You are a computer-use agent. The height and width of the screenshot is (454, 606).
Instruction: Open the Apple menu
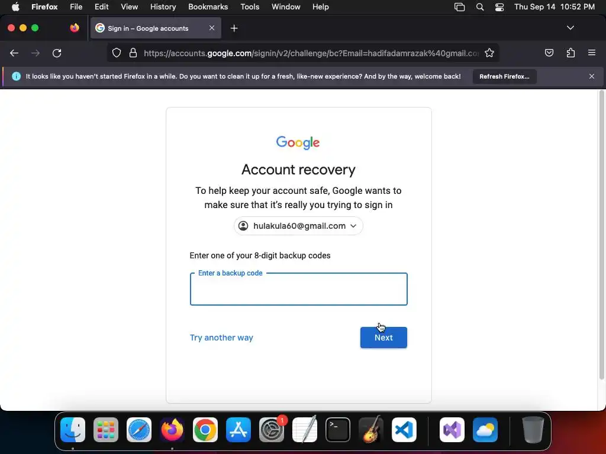tap(15, 7)
